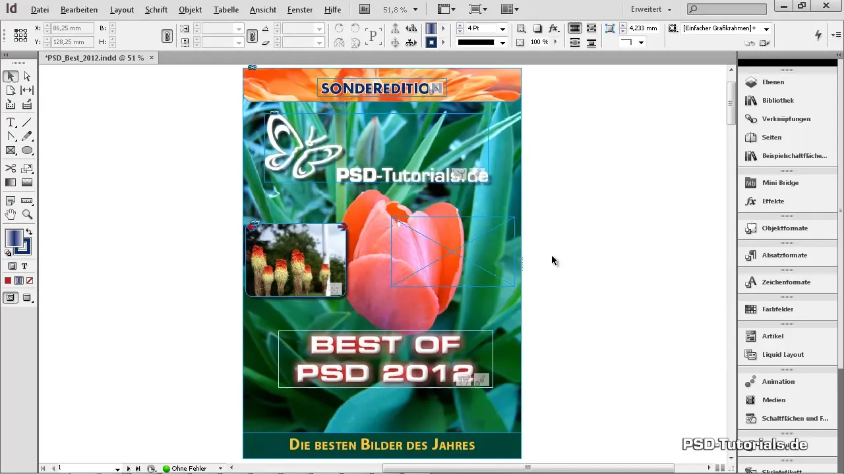Open the Einfacher Grafikrahmen object style dropdown
Viewport: 844px width, 474px height.
pos(766,29)
